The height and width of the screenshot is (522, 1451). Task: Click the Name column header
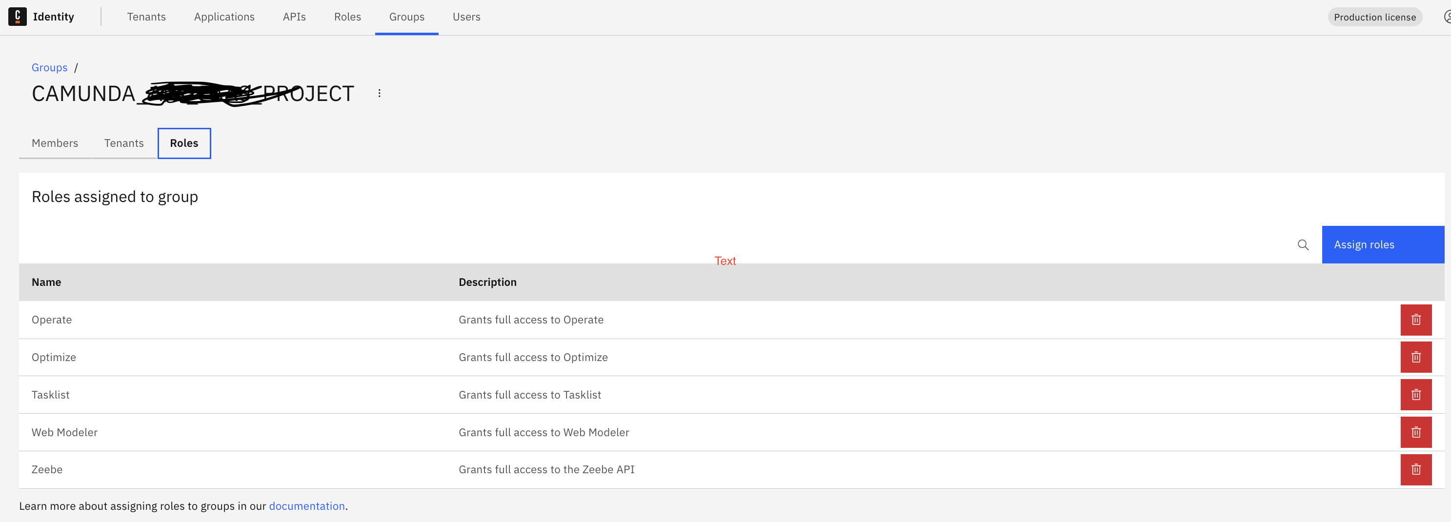[46, 282]
